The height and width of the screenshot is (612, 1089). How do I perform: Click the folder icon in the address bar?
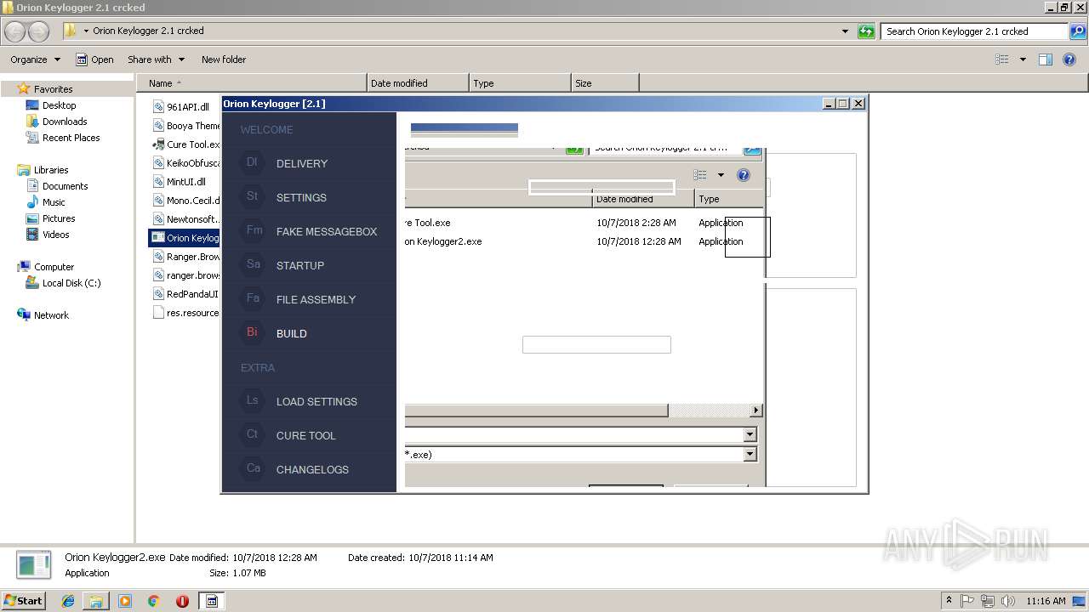[x=70, y=31]
